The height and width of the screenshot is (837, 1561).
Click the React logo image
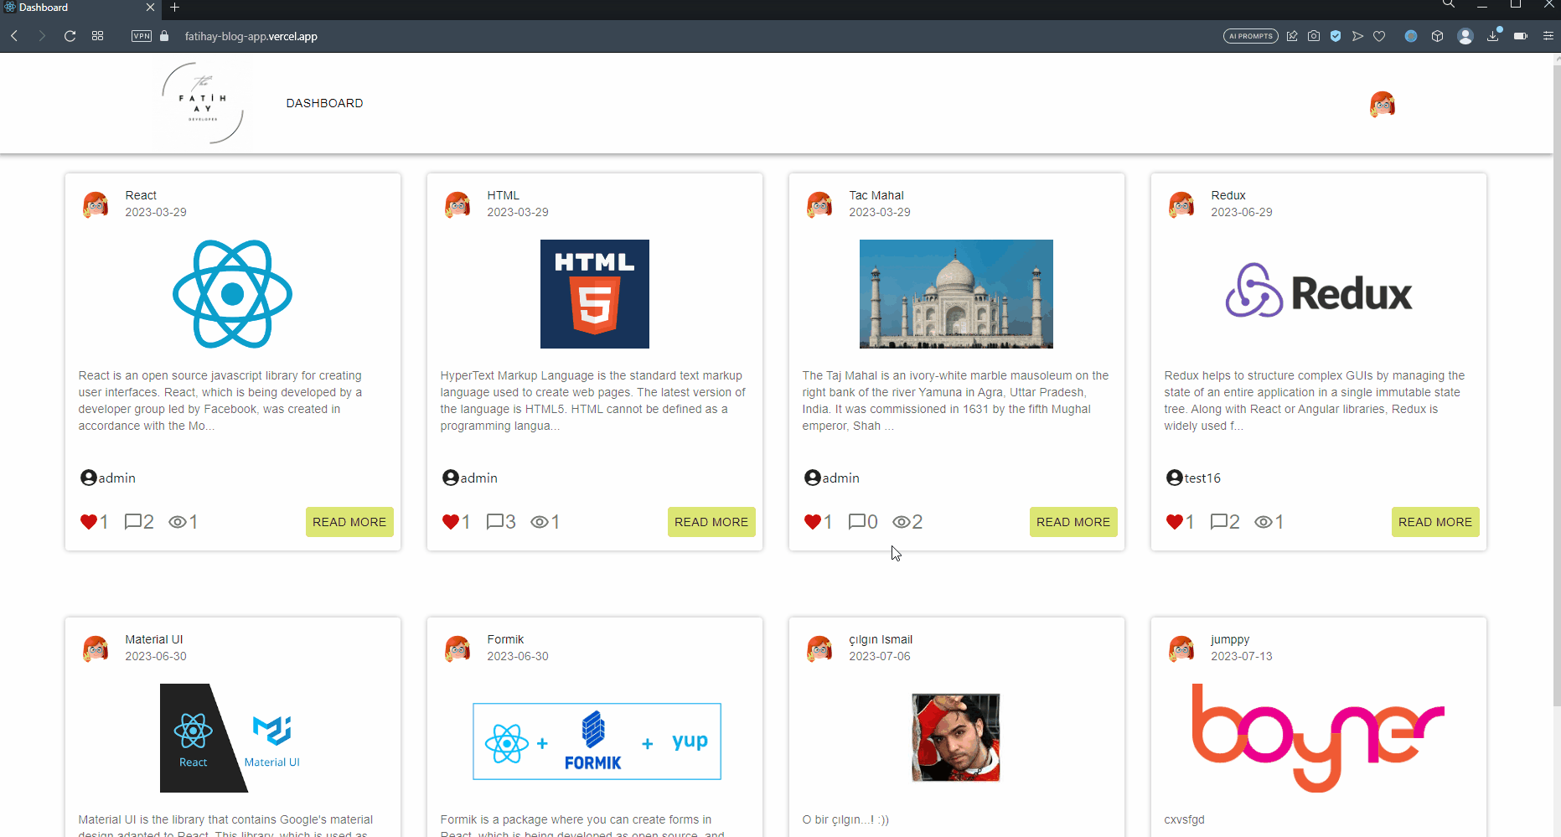(x=233, y=294)
